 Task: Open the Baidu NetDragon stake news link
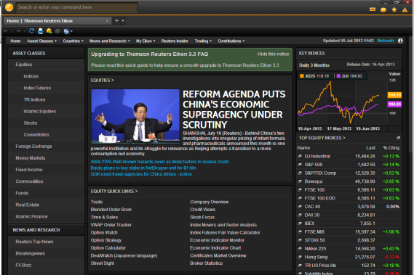point(143,168)
